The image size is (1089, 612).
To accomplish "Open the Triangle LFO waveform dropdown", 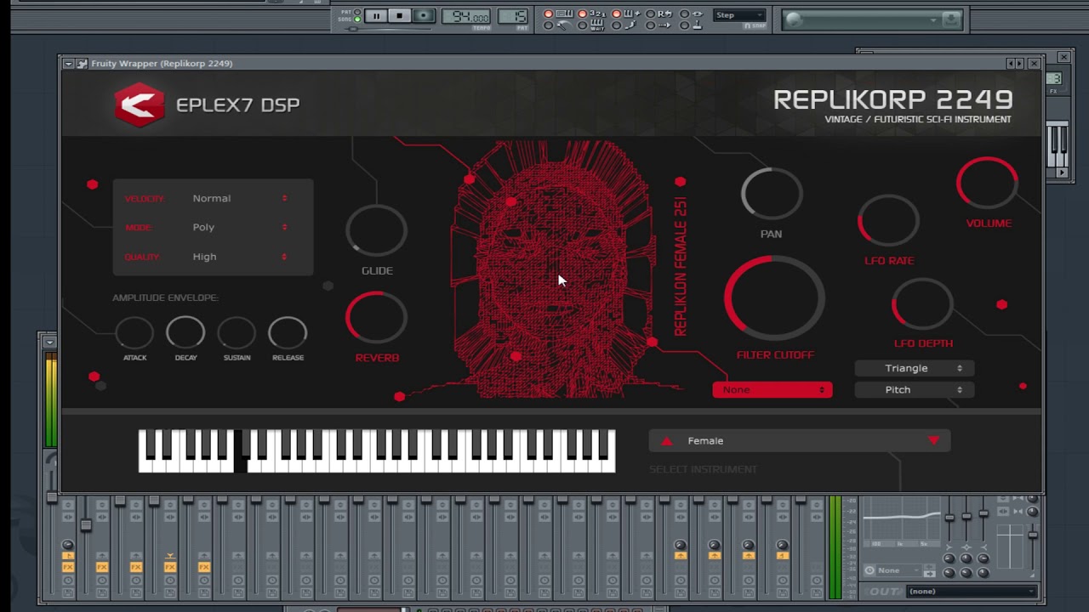I will [914, 368].
